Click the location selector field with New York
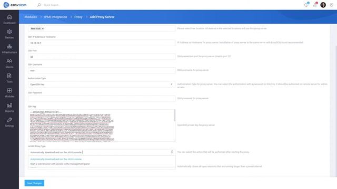337x189 pixels. coord(102,28)
